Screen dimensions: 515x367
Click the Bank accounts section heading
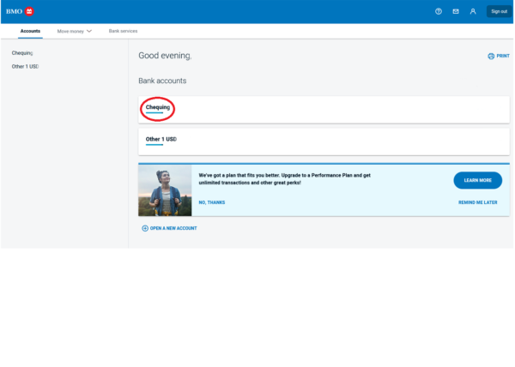click(x=162, y=81)
